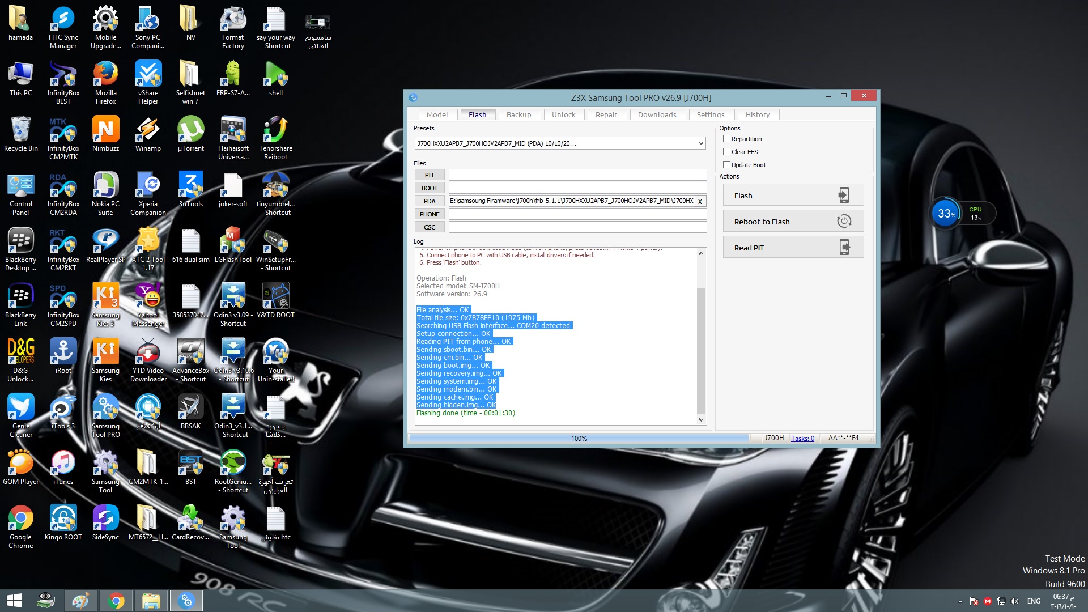Click the BOOT file browse button
The width and height of the screenshot is (1088, 612).
pyautogui.click(x=430, y=188)
